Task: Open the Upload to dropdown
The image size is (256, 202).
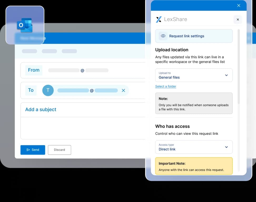Action: (194, 75)
